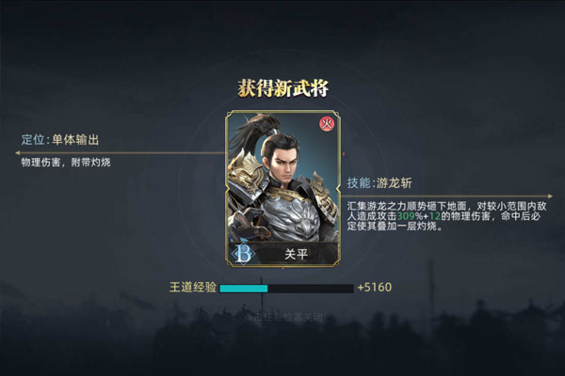Screen dimensions: 565x376
Task: Click the faint 点击任意位置关闭 hint
Action: coord(282,318)
